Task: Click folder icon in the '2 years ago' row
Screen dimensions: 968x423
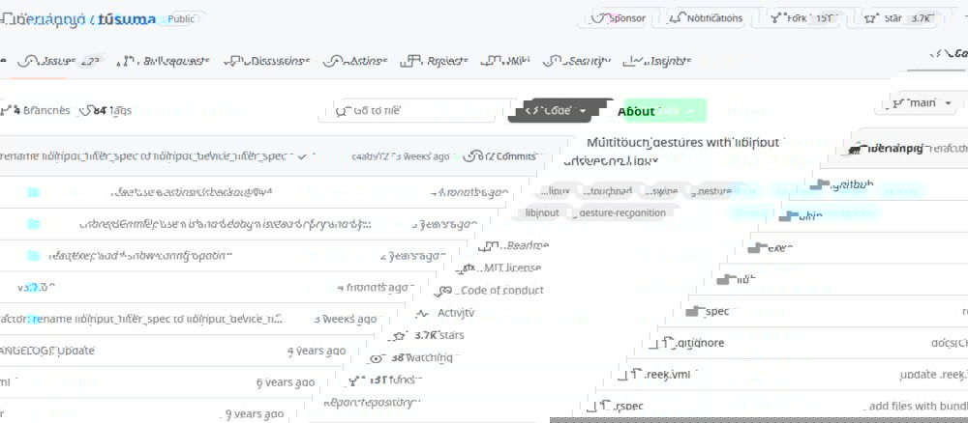Action: pos(33,256)
